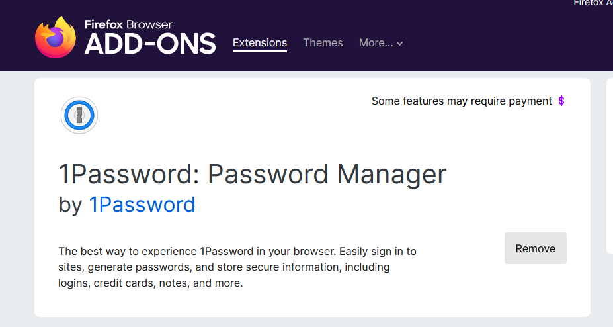613x327 pixels.
Task: Click the Firefox logo icon
Action: (x=56, y=38)
